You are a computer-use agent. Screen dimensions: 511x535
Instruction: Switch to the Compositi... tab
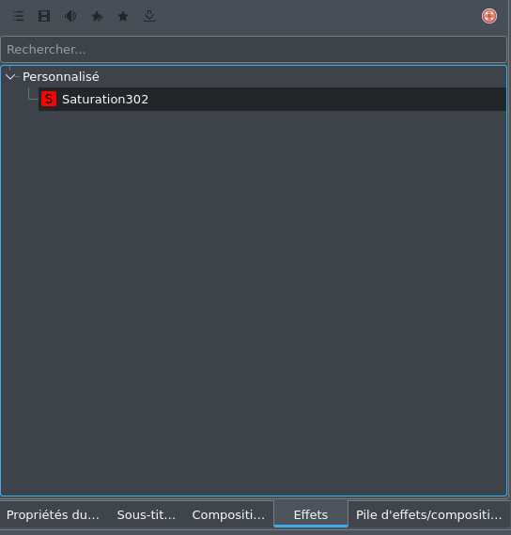[228, 515]
